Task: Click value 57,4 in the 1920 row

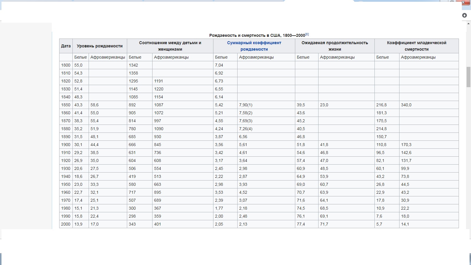Action: pos(301,160)
